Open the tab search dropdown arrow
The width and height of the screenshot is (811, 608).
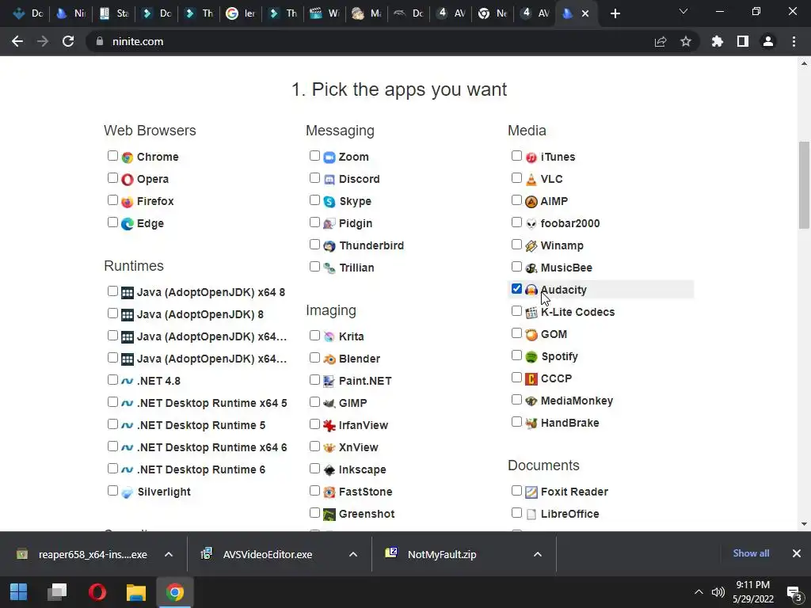pos(683,11)
